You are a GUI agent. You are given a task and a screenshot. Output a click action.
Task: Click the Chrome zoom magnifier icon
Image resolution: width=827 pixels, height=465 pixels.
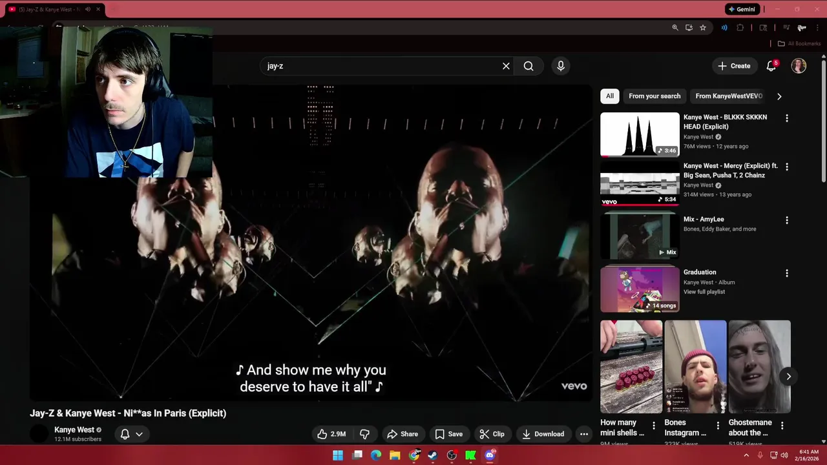675,28
